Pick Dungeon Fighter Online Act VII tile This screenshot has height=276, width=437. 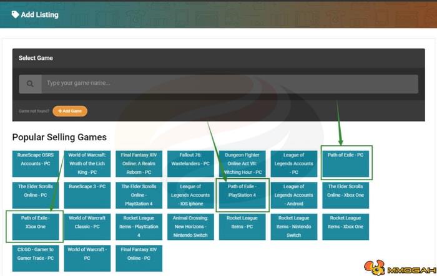(242, 163)
